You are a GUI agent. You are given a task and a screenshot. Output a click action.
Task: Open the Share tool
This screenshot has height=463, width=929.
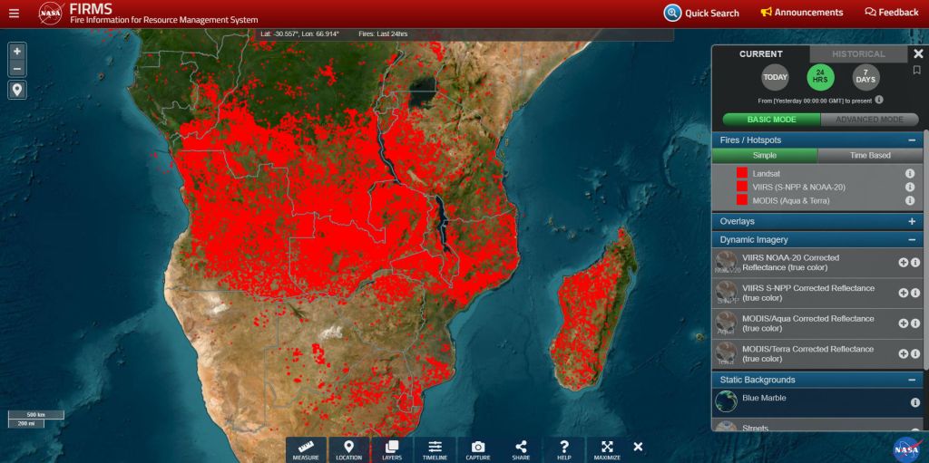[x=521, y=449]
